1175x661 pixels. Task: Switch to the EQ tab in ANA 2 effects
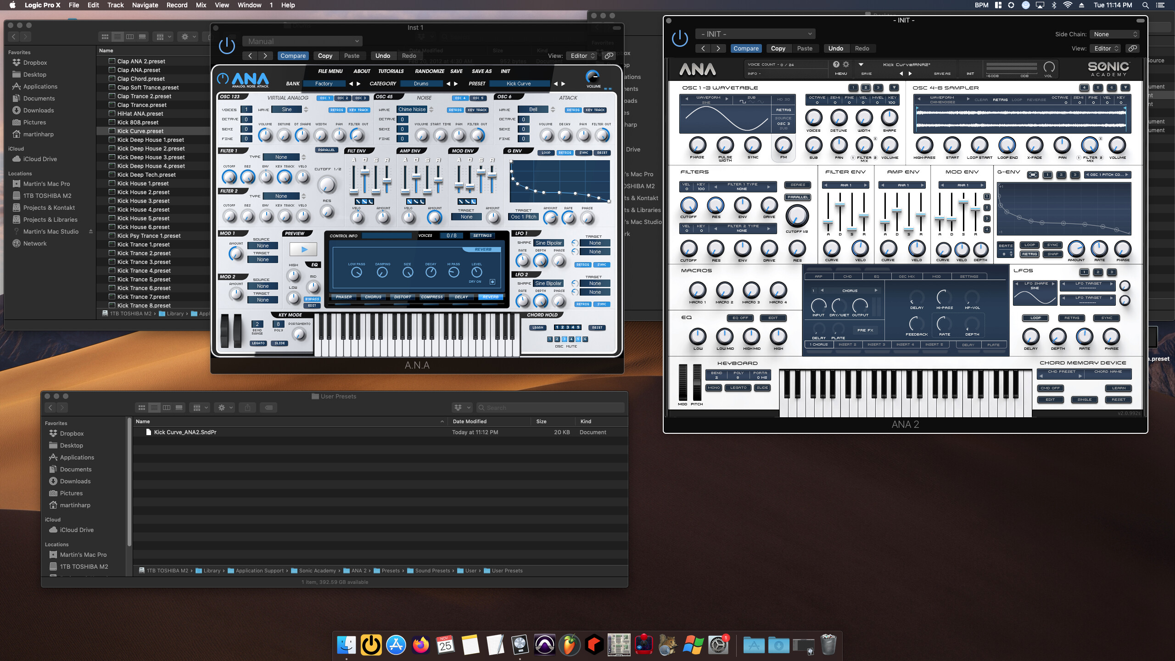(x=876, y=276)
